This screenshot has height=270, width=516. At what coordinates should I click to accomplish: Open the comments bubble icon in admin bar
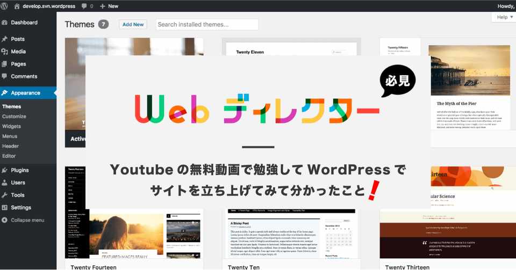[84, 6]
